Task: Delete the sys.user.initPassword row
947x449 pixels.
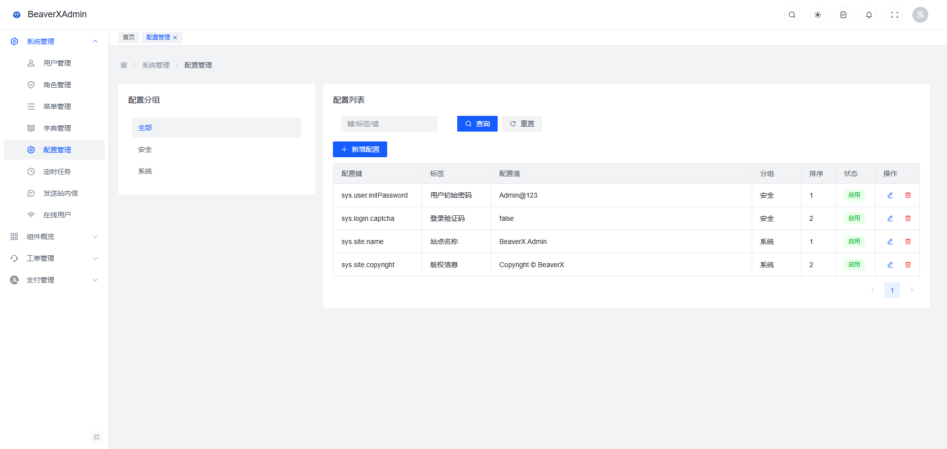Action: (908, 195)
